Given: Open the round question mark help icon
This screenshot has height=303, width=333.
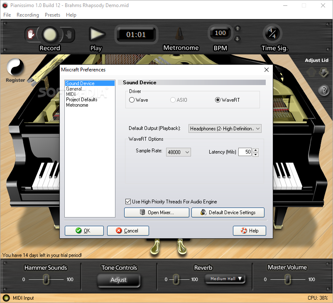Looking at the screenshot, I should pos(323,90).
